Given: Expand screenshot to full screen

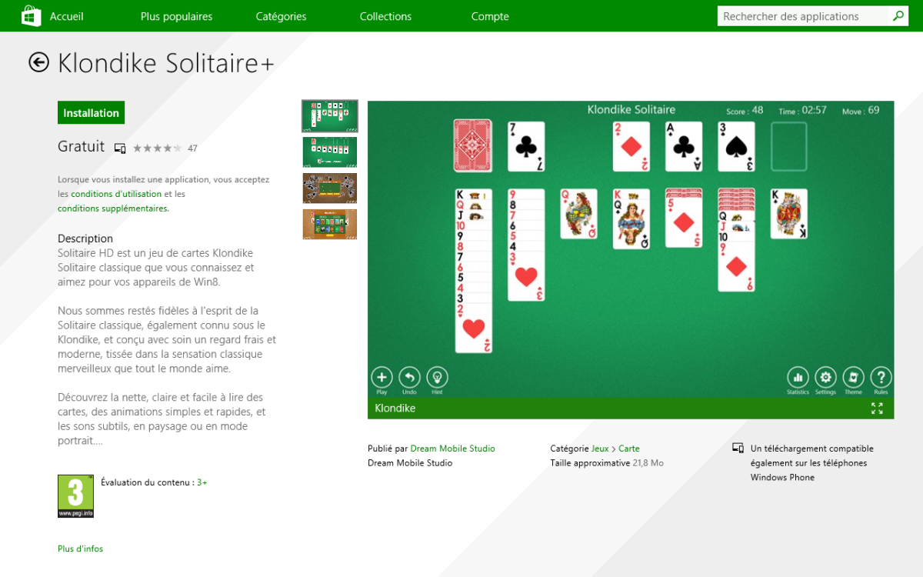Looking at the screenshot, I should pos(877,409).
